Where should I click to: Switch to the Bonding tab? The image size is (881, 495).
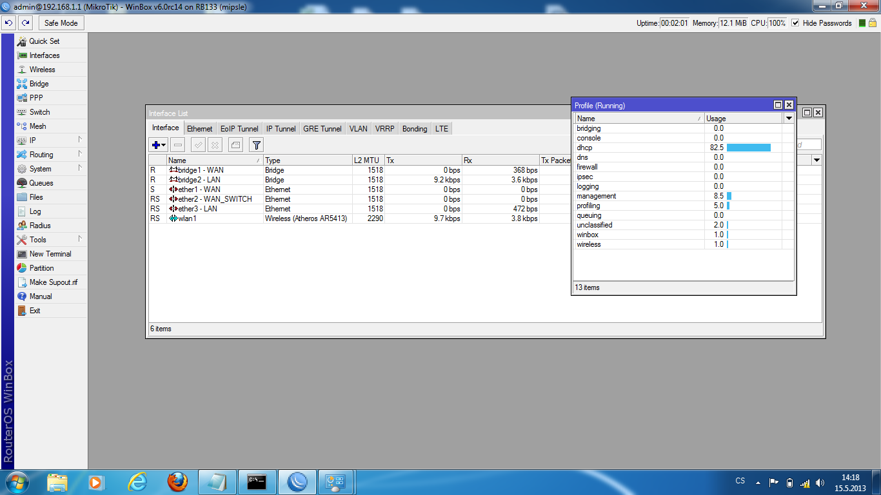click(x=415, y=129)
